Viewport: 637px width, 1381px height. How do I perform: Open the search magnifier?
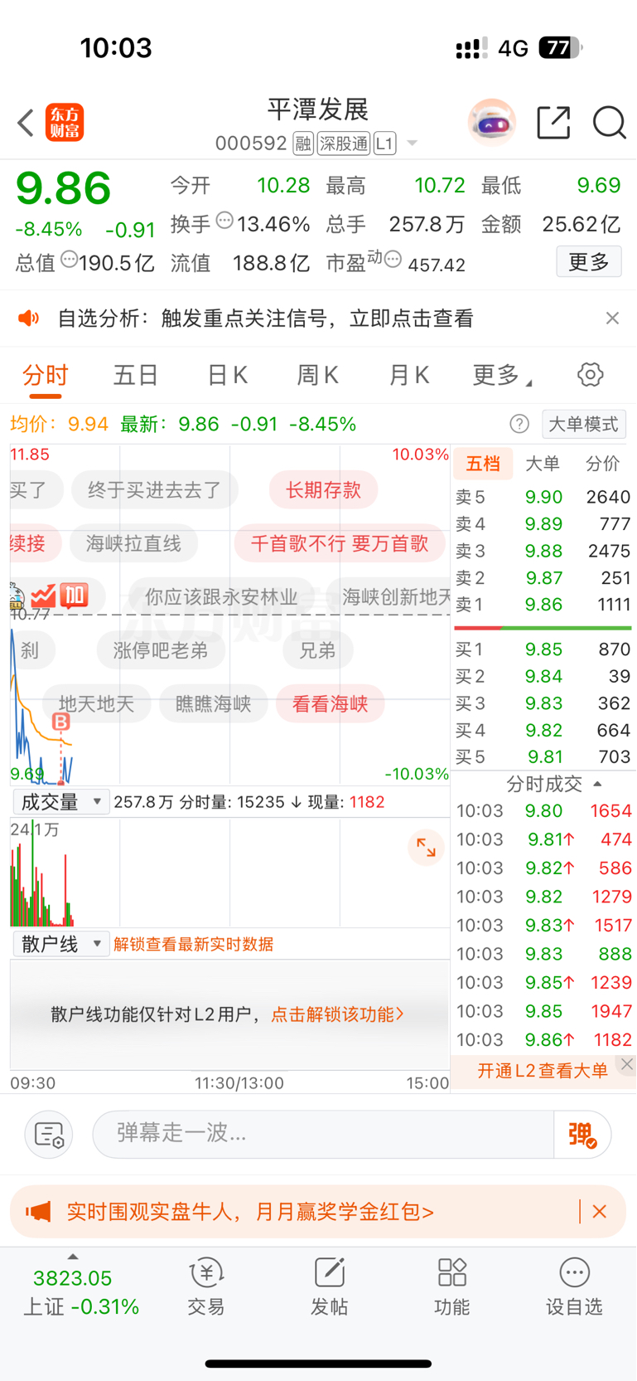click(609, 123)
